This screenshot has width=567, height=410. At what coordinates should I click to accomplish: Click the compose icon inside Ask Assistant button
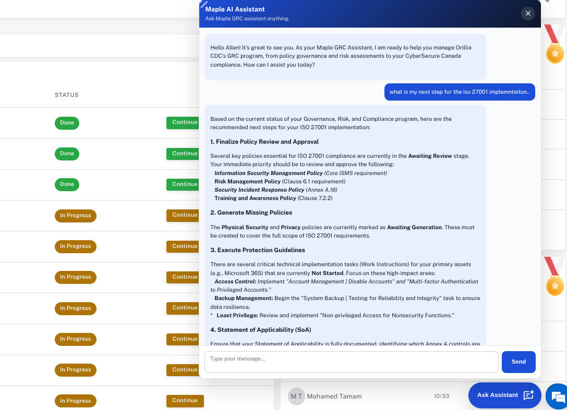pos(528,395)
